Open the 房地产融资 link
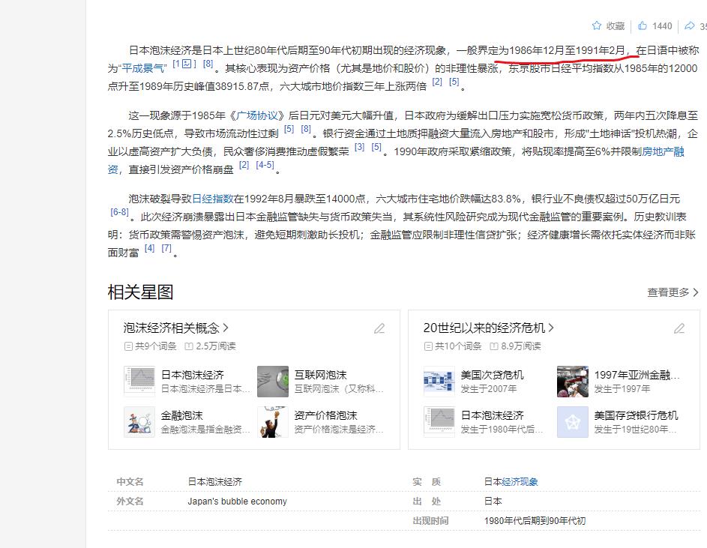The width and height of the screenshot is (707, 548). point(669,152)
